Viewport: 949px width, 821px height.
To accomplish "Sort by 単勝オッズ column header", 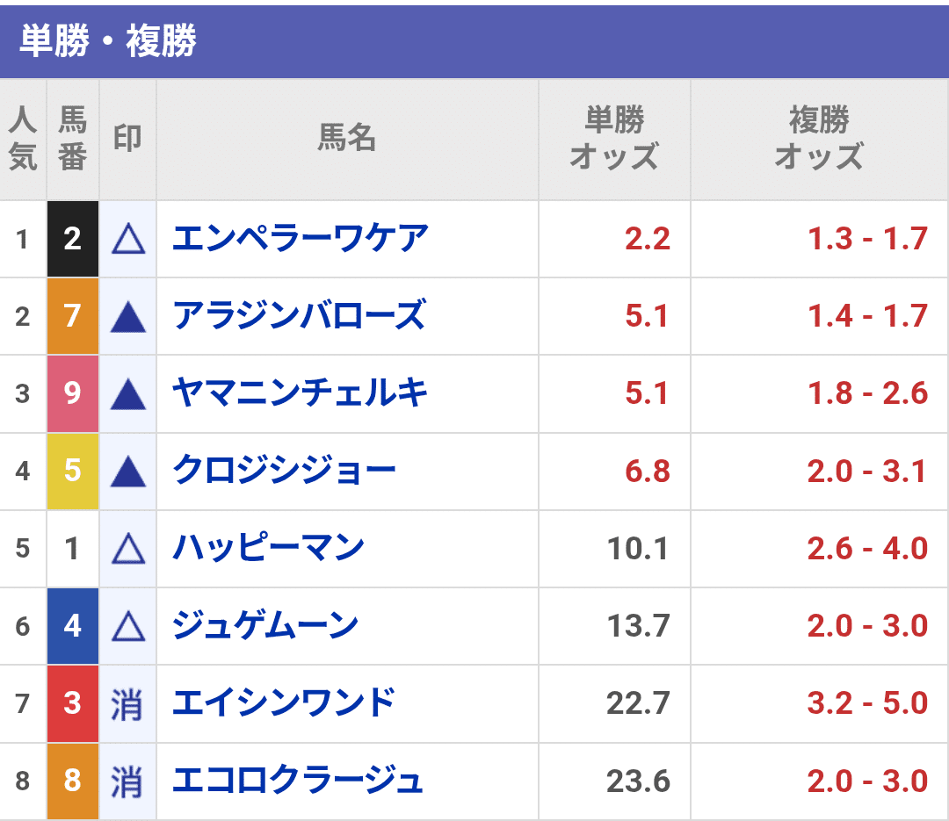I will click(x=614, y=139).
